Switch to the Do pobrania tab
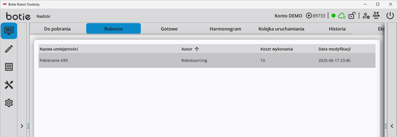The height and width of the screenshot is (137, 397). [57, 29]
